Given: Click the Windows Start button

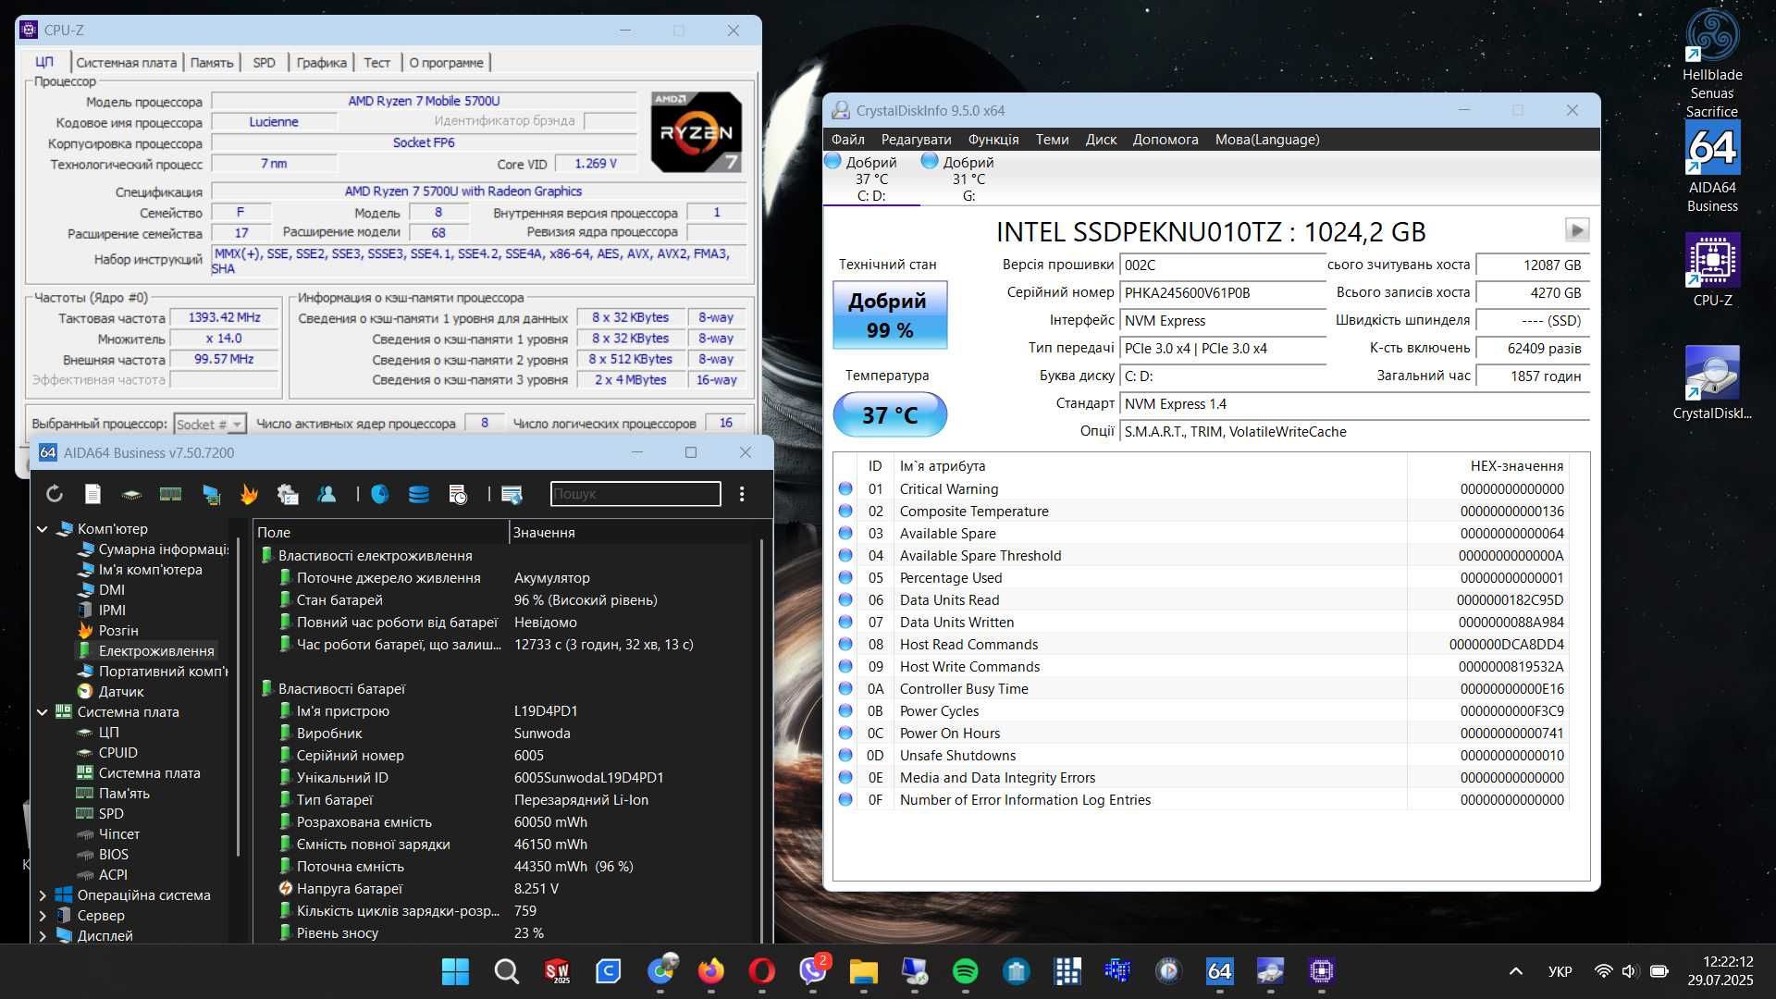Looking at the screenshot, I should (x=455, y=970).
